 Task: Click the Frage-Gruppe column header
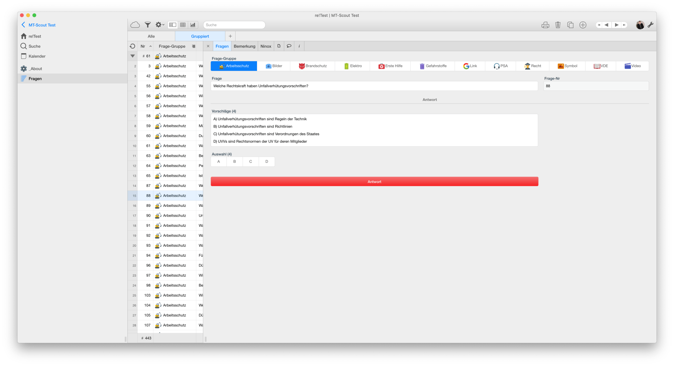coord(172,46)
